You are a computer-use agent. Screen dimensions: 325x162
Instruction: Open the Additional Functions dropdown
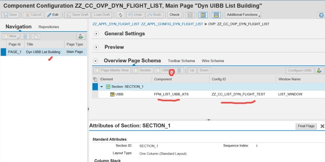tap(243, 15)
